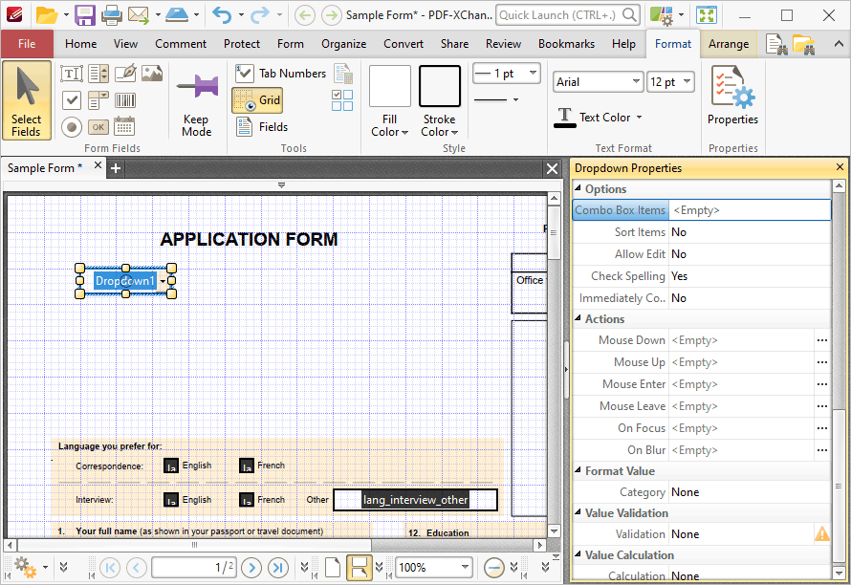Collapse the Format Value section

pyautogui.click(x=578, y=470)
